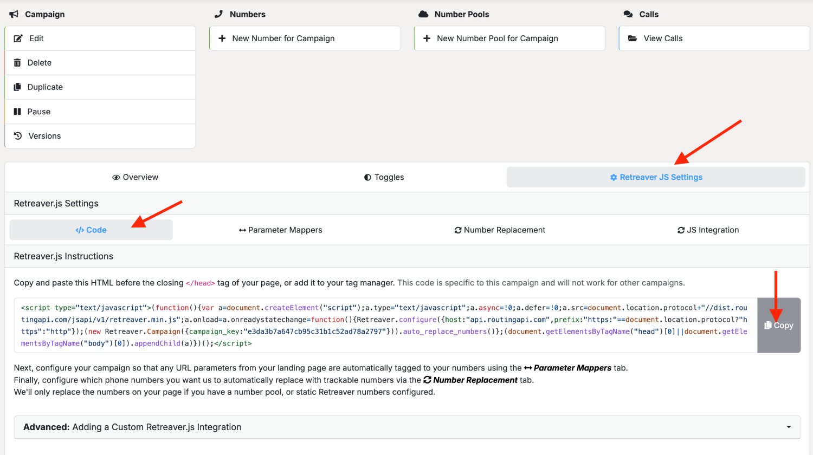Open the JS Integration sub-tab
Viewport: 813px width, 455px height.
click(x=708, y=230)
